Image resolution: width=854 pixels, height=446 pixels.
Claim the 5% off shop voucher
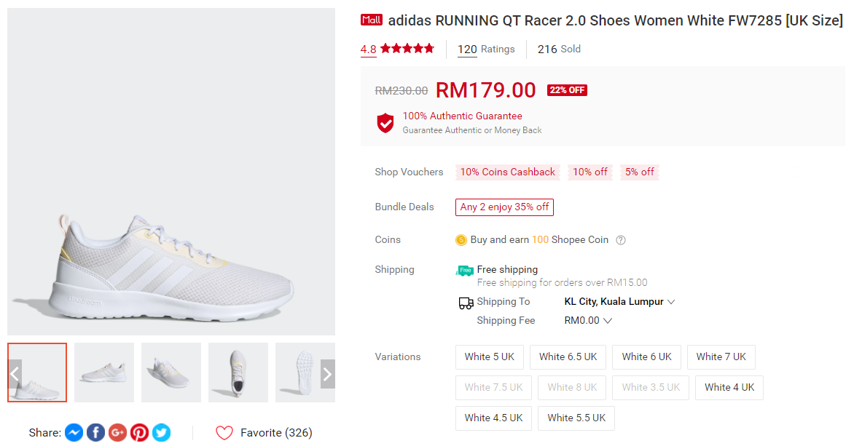(639, 172)
